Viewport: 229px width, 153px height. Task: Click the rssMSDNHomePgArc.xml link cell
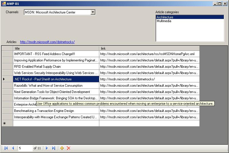pos(149,54)
